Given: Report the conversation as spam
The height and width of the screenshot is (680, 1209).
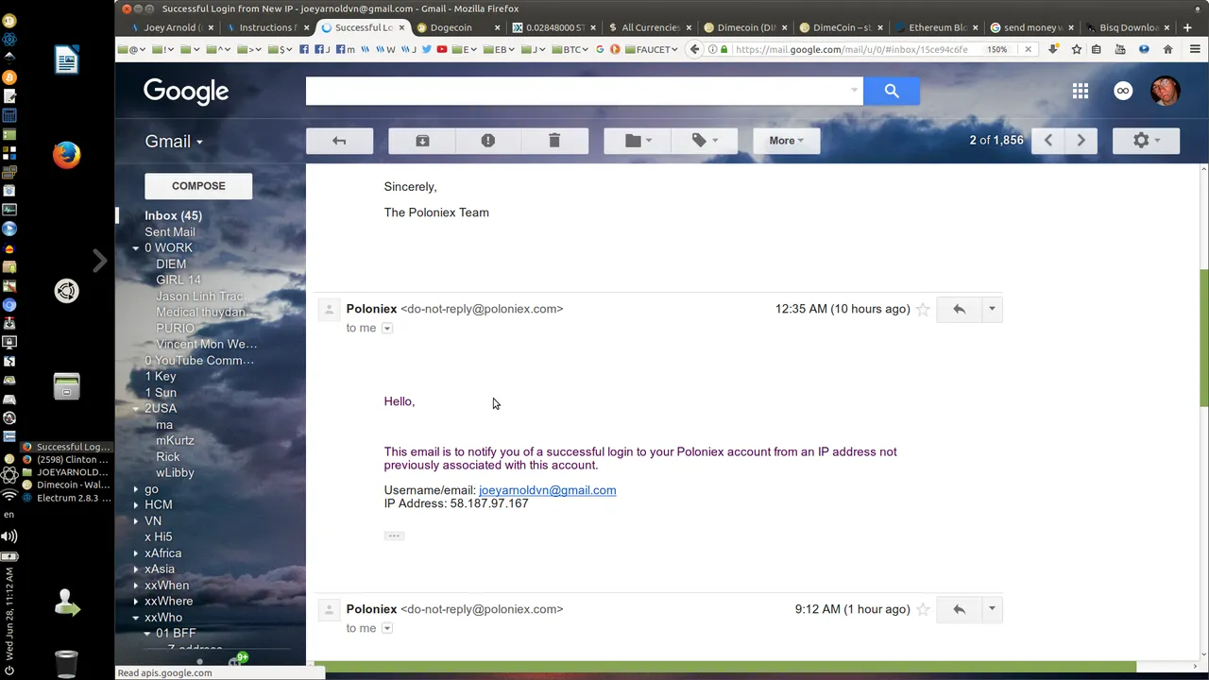Looking at the screenshot, I should [488, 141].
